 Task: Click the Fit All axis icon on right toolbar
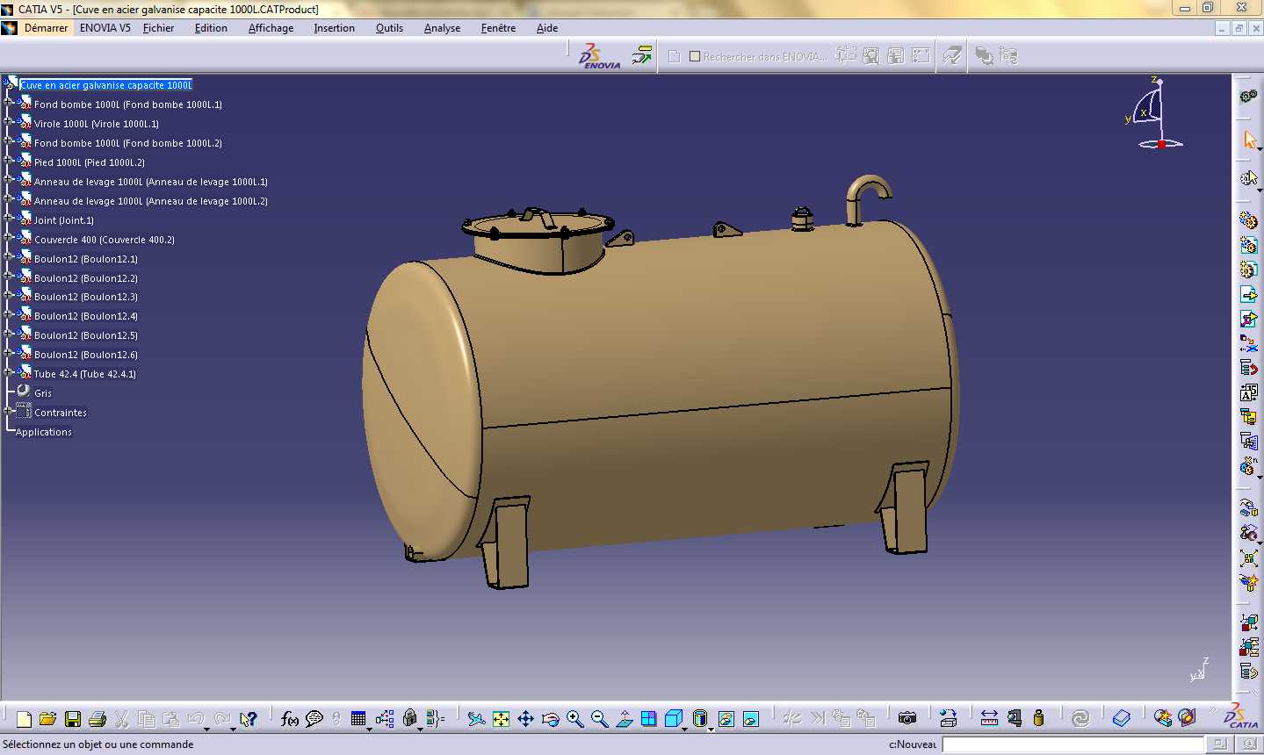1249,557
